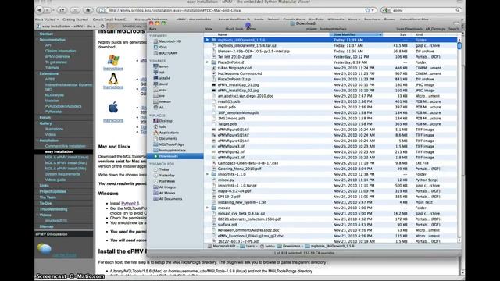
Task: Open Tutorials link in website sidebar
Action: pos(52,68)
